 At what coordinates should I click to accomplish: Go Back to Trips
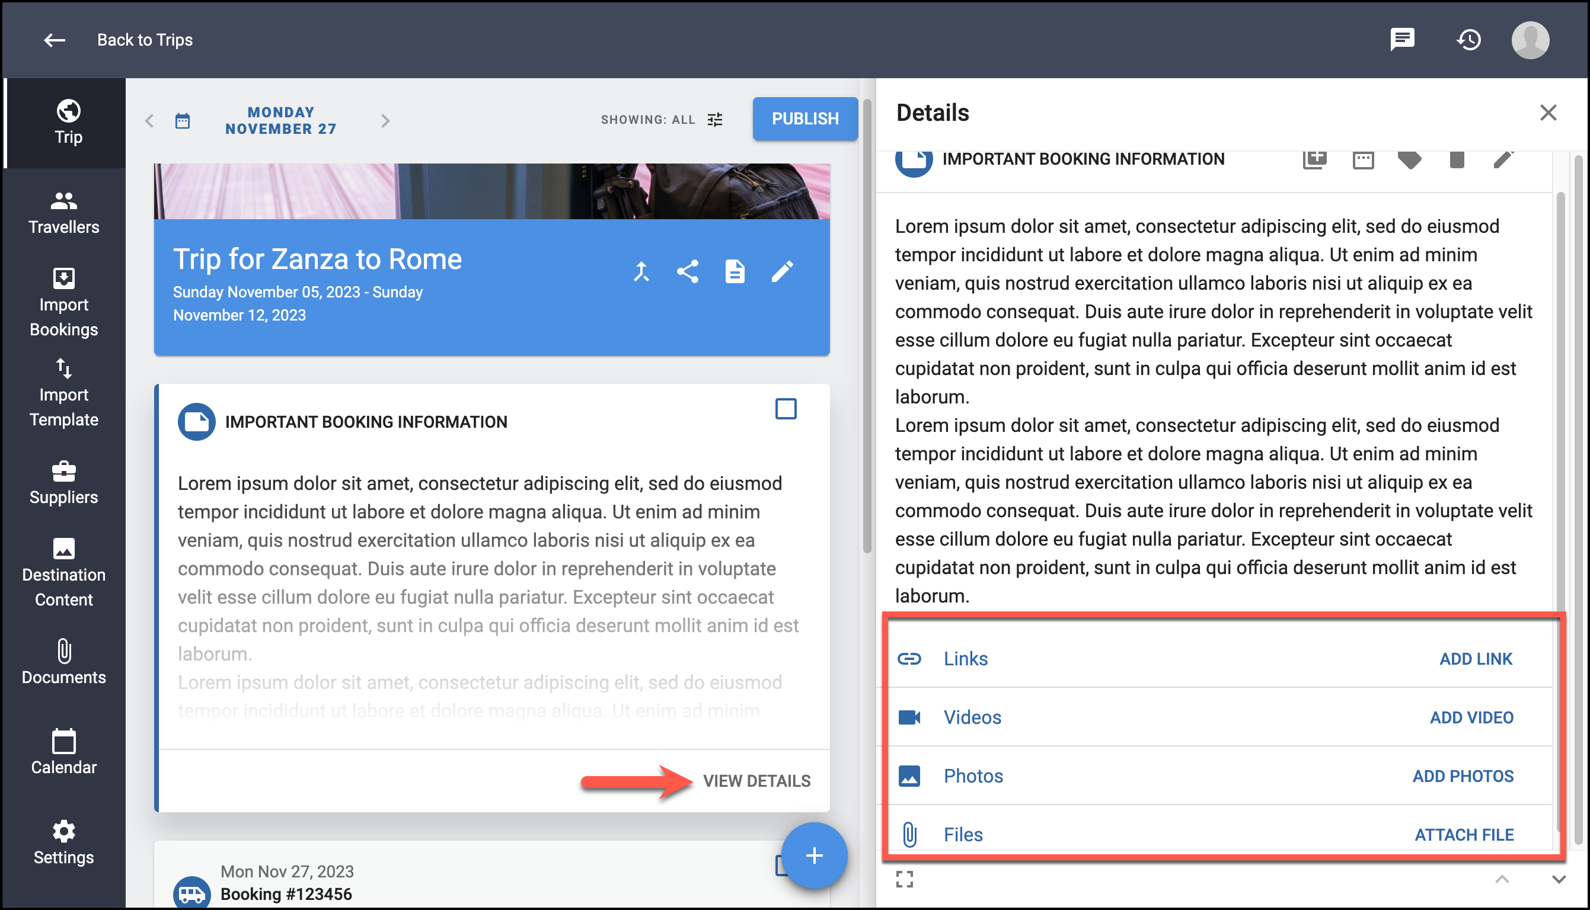[x=145, y=40]
